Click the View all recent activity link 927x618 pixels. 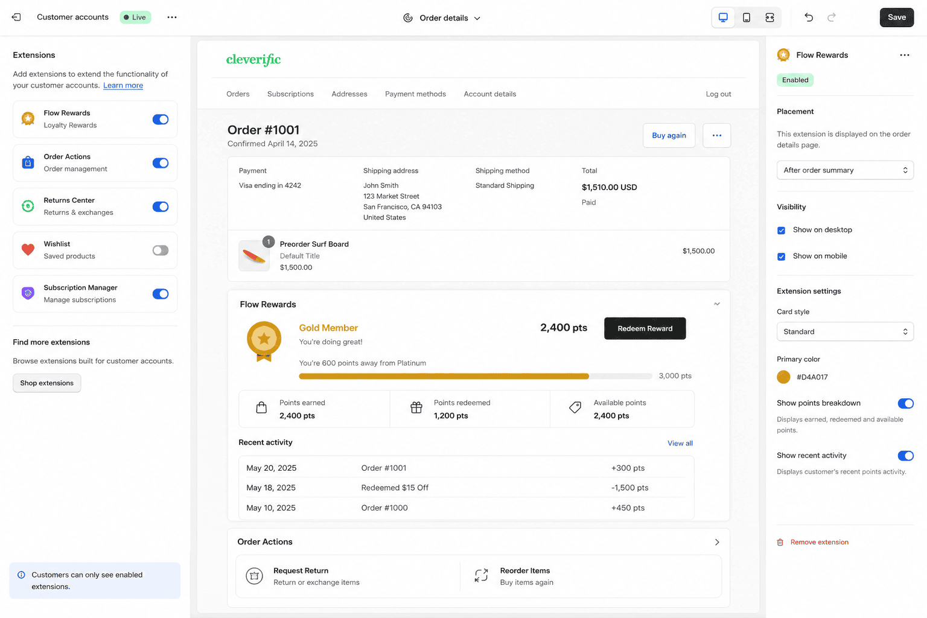click(x=680, y=444)
